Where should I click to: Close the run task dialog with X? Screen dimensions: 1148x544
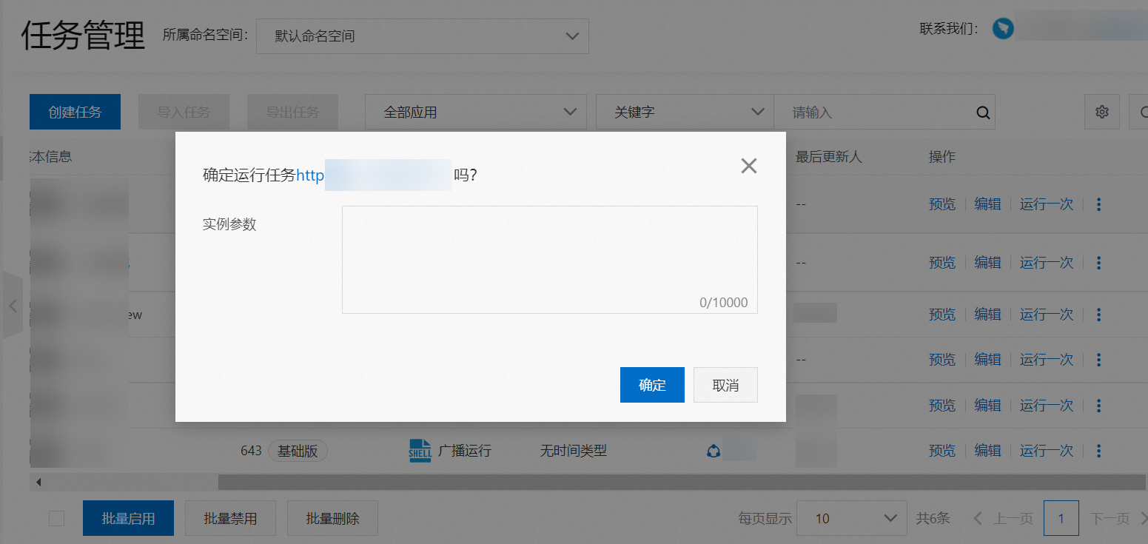749,166
